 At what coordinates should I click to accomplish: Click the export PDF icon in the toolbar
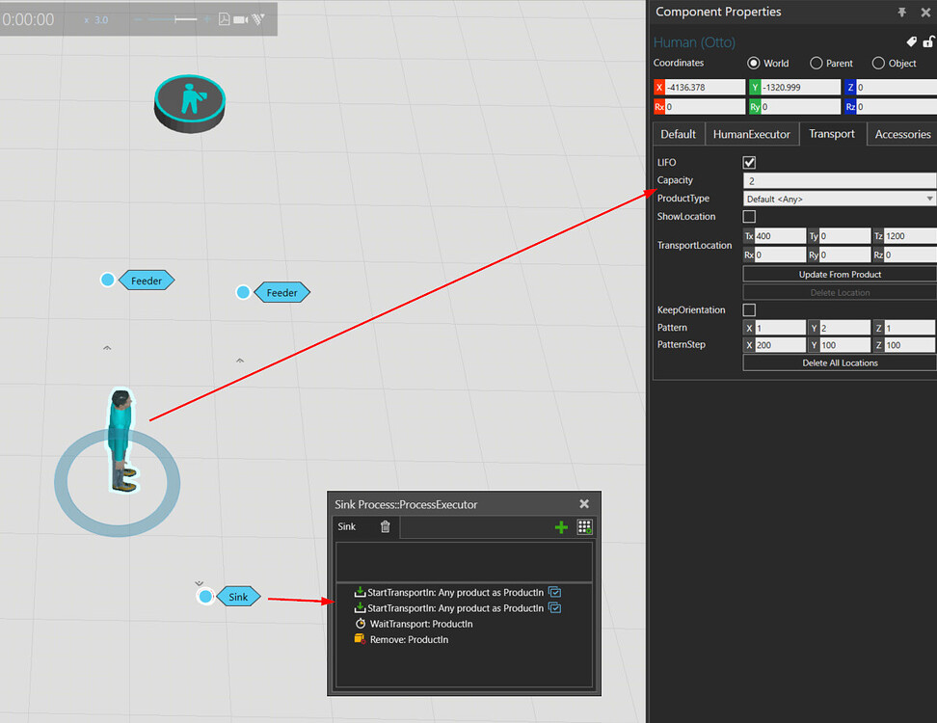(225, 19)
